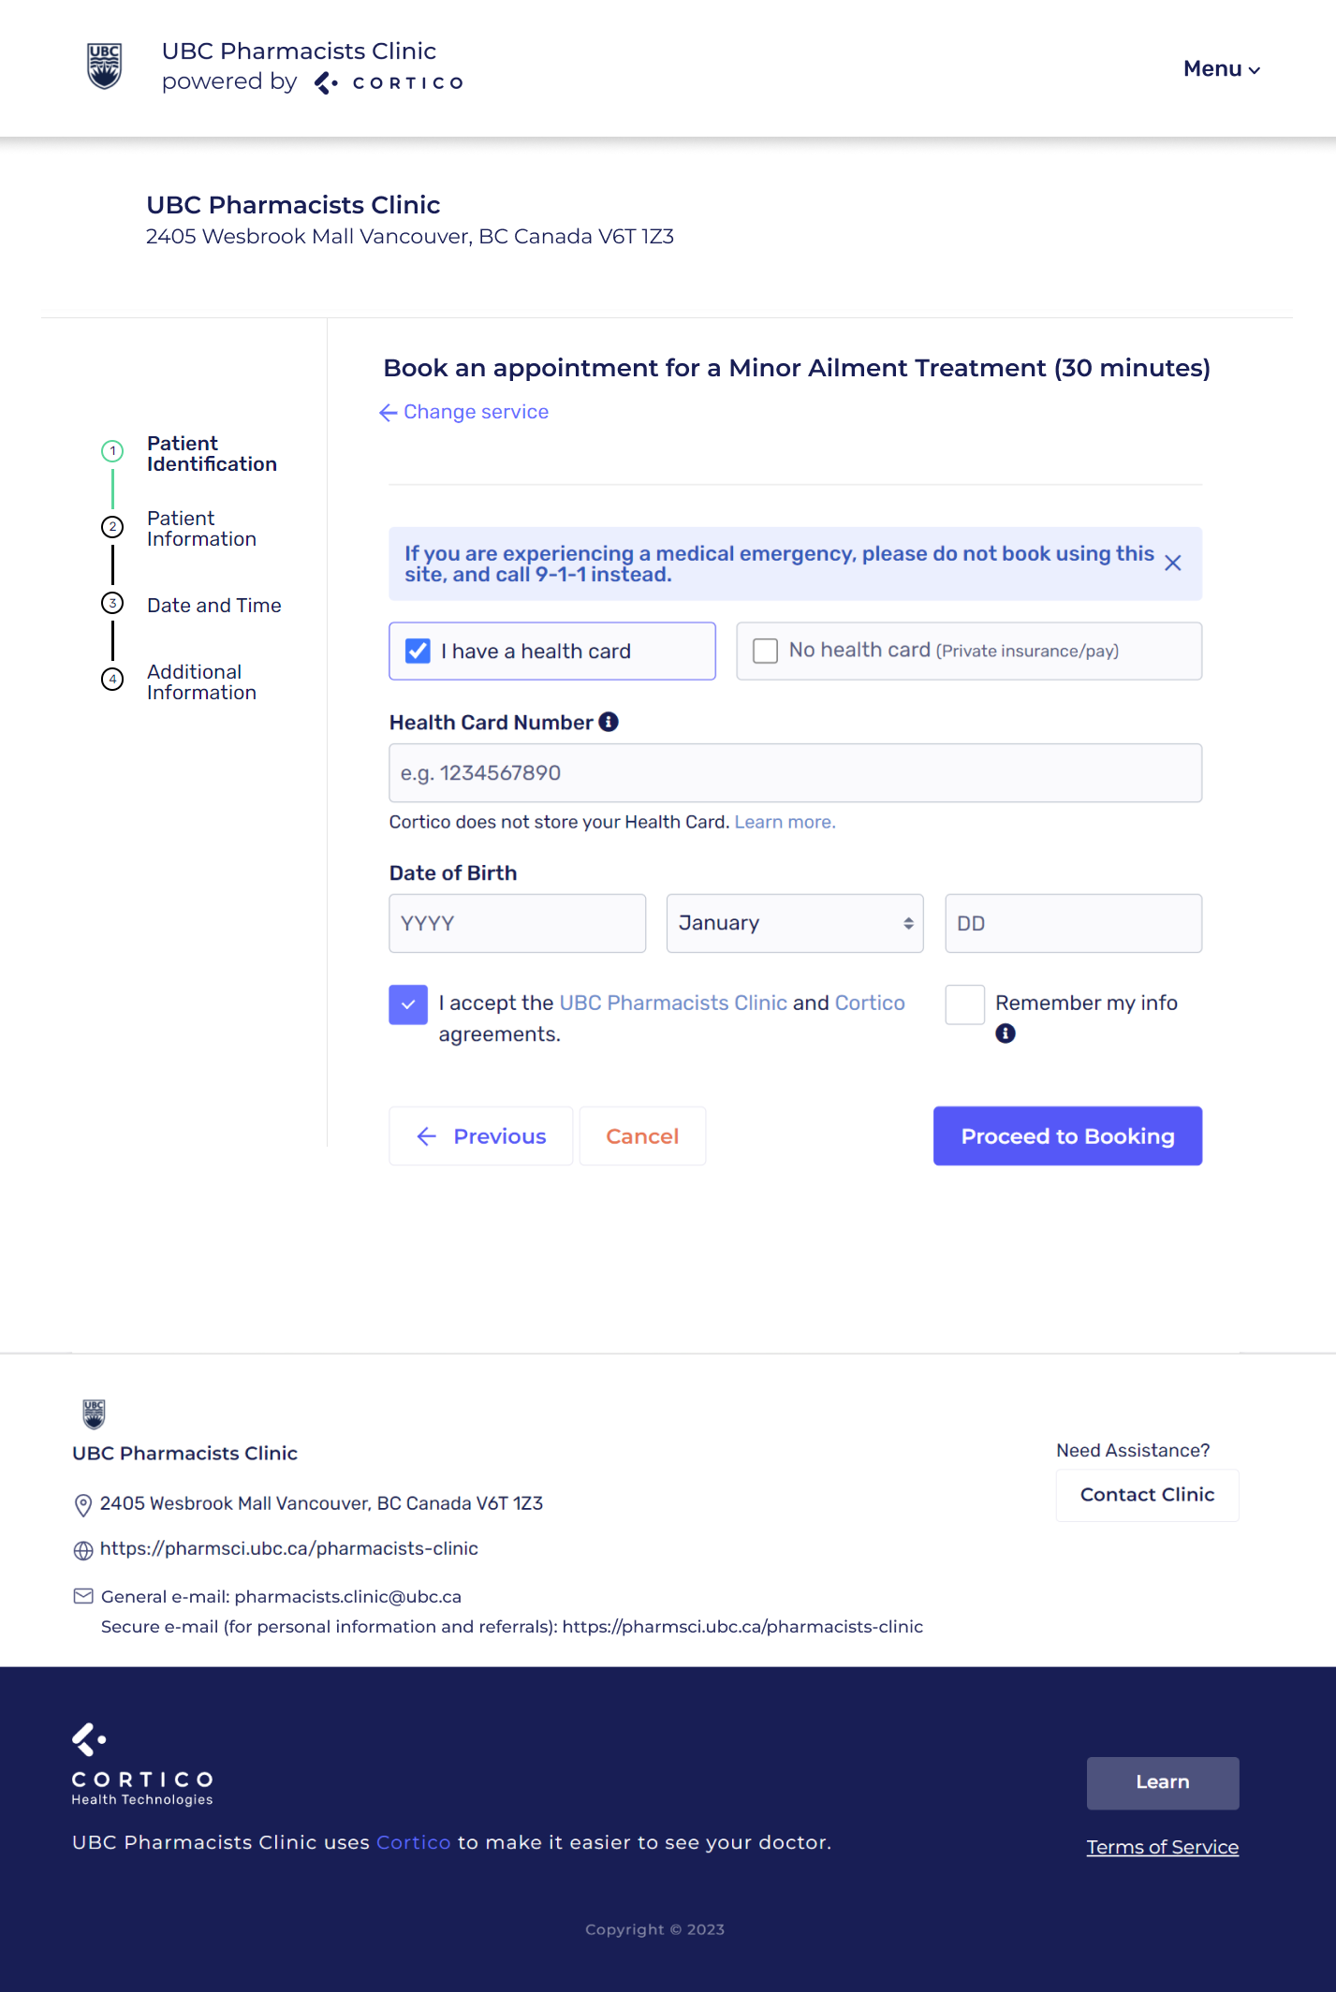Click the Cortico Health Technologies footer logo
This screenshot has width=1336, height=1992.
click(x=142, y=1765)
